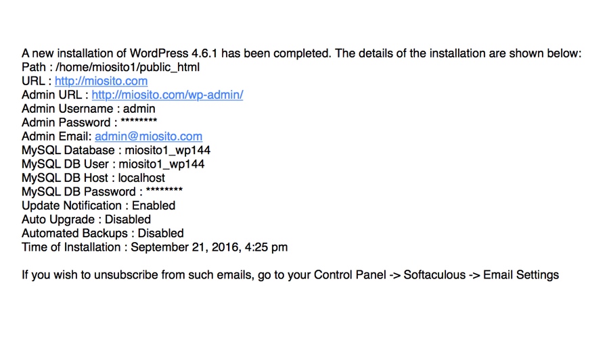The width and height of the screenshot is (609, 338).
Task: Click the /home/miosito1/public_html path text
Action: click(x=127, y=67)
